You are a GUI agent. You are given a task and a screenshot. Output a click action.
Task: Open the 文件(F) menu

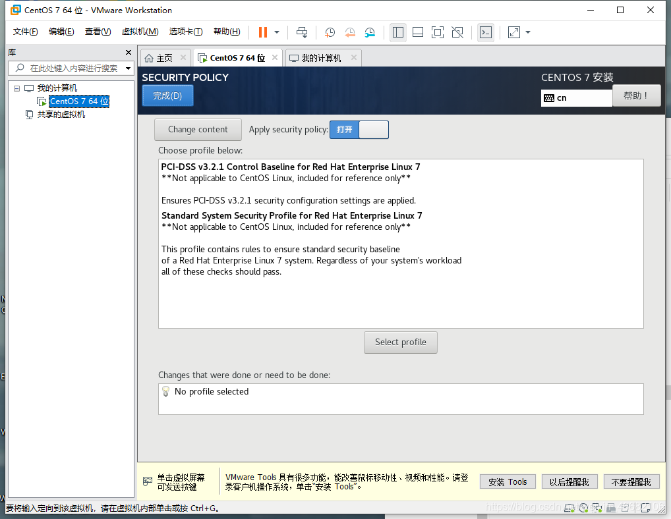point(25,32)
